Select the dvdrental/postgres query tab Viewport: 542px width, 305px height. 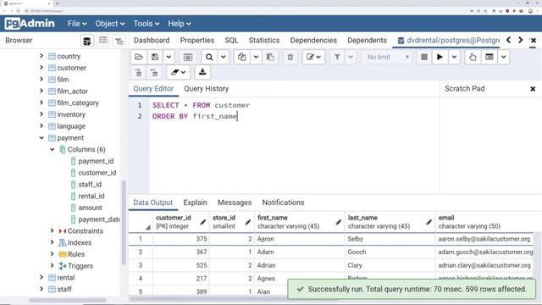tap(448, 41)
